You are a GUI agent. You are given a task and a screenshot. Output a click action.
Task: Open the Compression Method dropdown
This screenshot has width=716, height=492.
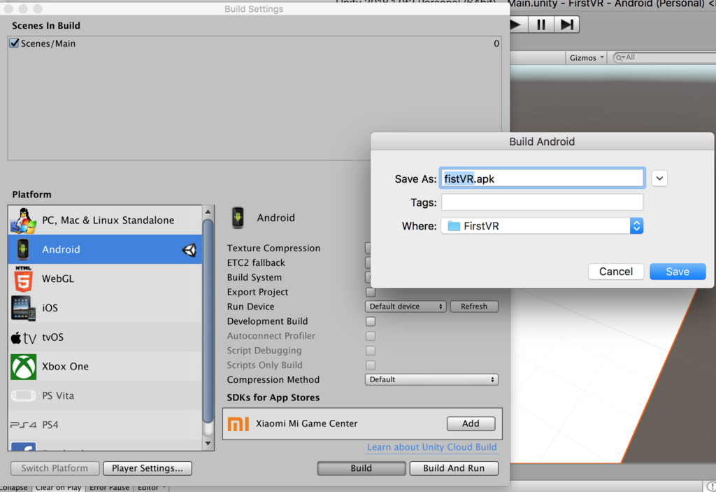(431, 379)
